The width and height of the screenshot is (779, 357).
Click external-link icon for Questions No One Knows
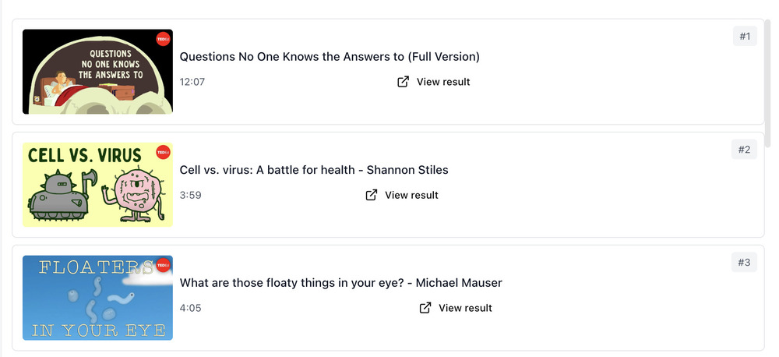[x=404, y=82]
